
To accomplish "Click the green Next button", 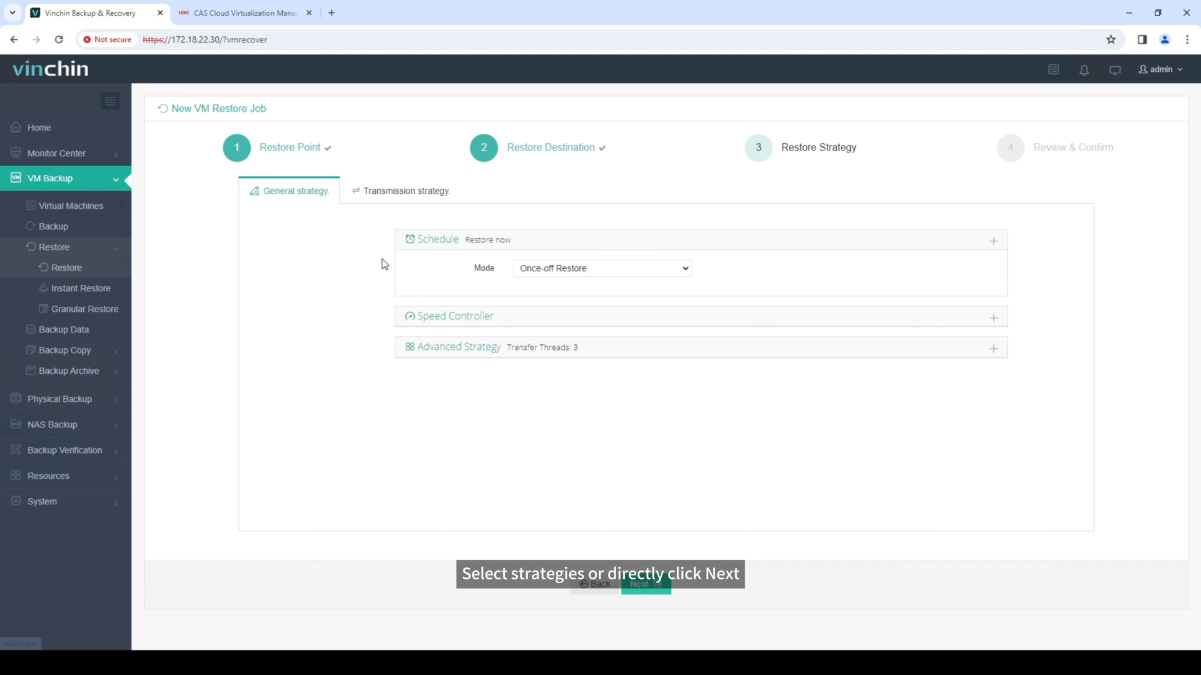I will pos(646,584).
